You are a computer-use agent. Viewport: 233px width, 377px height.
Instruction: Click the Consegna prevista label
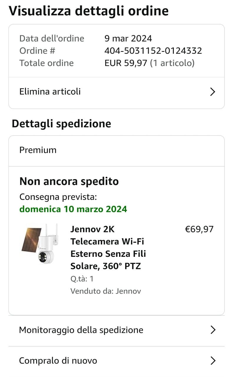pos(58,197)
